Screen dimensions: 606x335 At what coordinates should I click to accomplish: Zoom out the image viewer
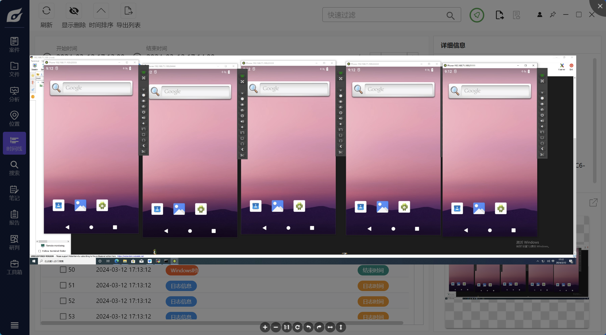276,327
